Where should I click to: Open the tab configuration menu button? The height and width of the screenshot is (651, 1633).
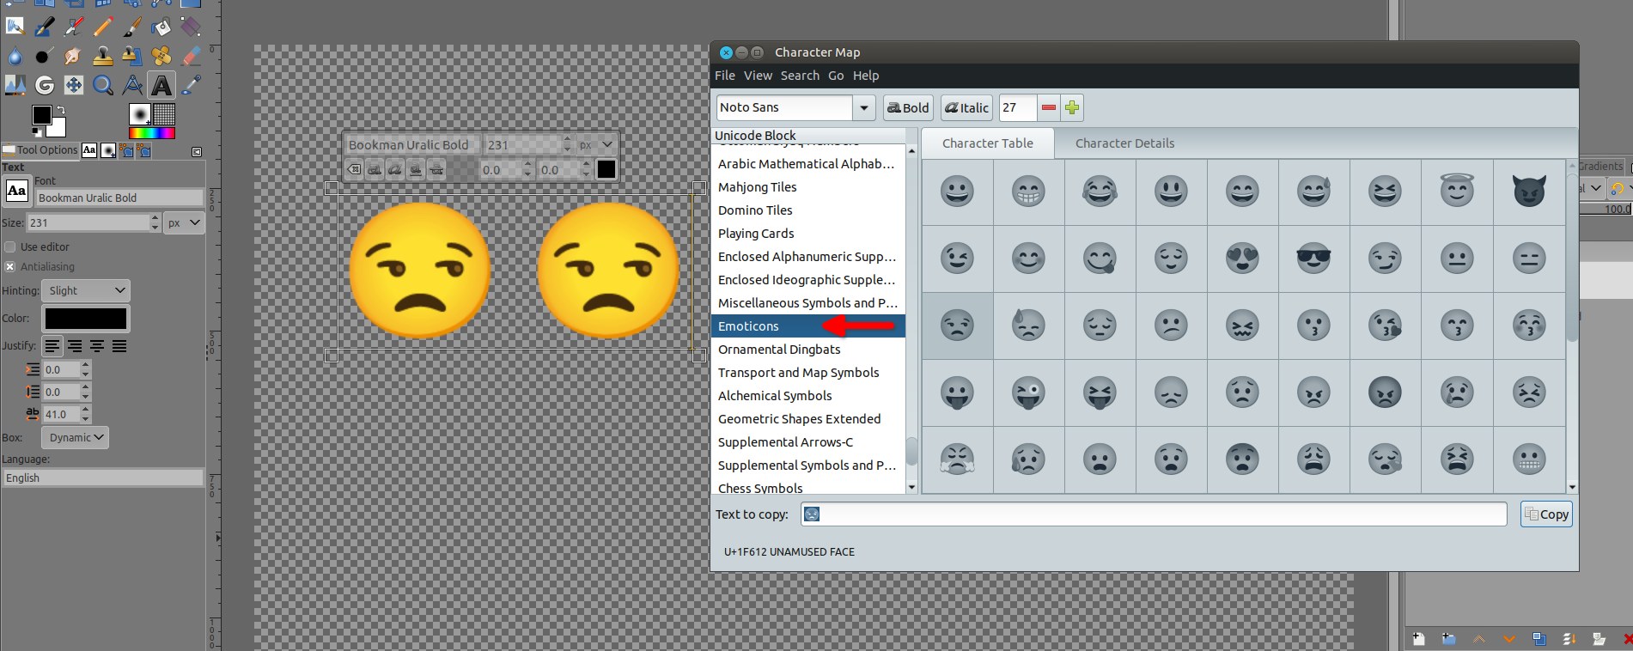[197, 152]
